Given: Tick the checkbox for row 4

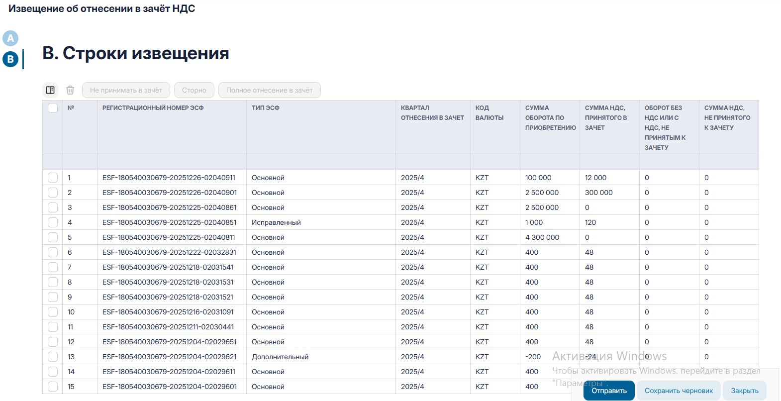Looking at the screenshot, I should (x=53, y=222).
